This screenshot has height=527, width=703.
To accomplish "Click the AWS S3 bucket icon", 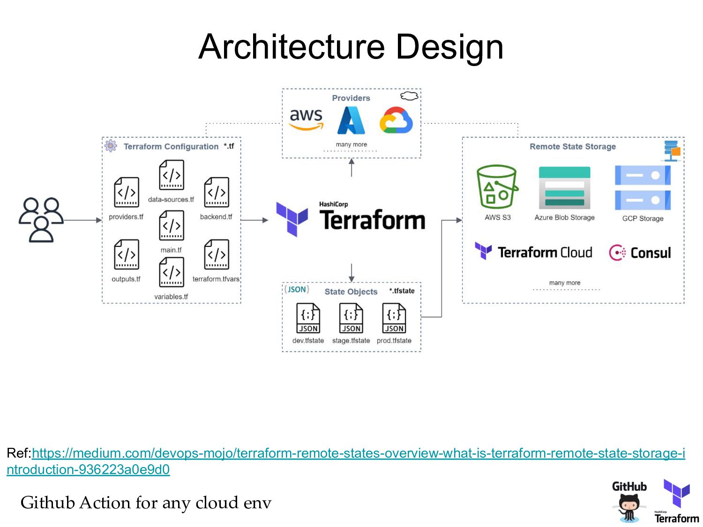I will 497,186.
